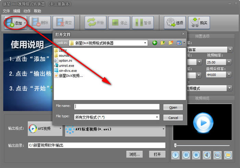
Task: Click the view menu icon in dialog
Action: point(179,43)
